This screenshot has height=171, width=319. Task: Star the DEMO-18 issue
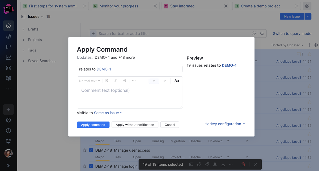85,150
